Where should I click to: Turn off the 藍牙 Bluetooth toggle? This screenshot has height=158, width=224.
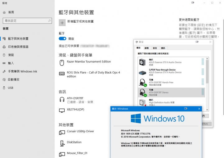[63, 38]
